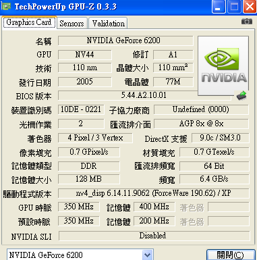Click the device ID field 10DE - 0221
The image size is (257, 260).
[x=81, y=109]
